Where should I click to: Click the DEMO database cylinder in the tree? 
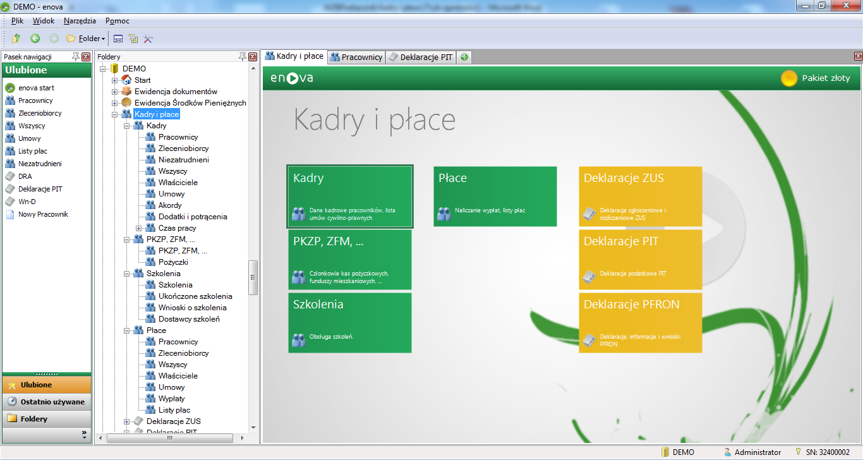tap(114, 68)
